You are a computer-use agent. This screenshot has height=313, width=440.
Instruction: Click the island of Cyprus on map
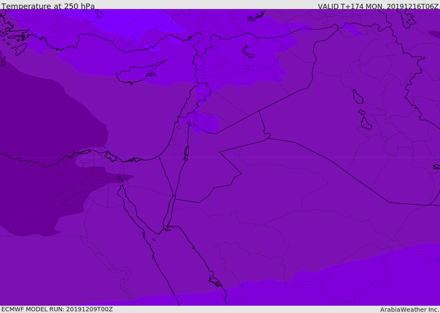click(140, 73)
